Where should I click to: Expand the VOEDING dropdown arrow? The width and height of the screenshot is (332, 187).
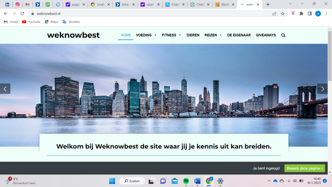coord(155,35)
